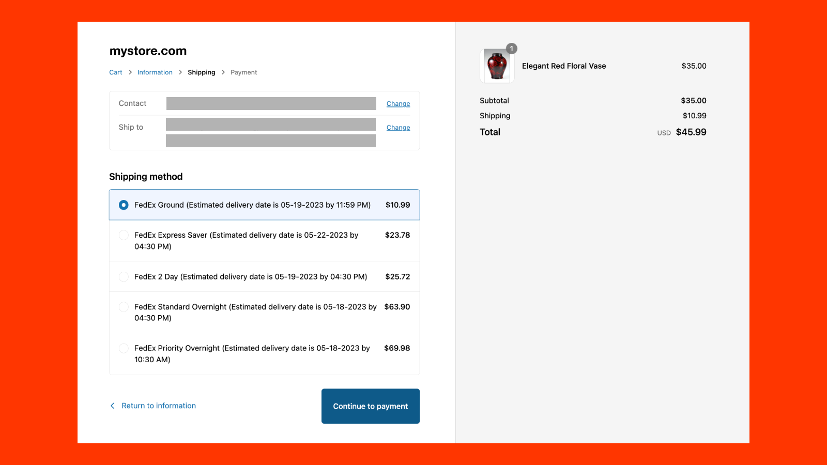Click the Elegant Red Floral Vase thumbnail
Image resolution: width=827 pixels, height=465 pixels.
point(497,66)
